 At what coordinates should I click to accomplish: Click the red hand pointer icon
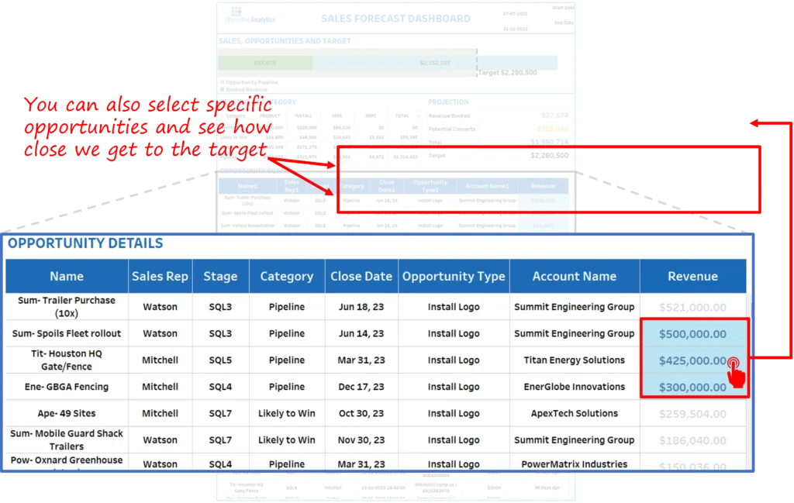coord(735,375)
